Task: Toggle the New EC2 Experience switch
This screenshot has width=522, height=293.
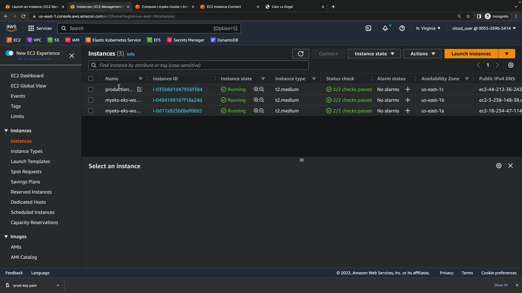Action: click(10, 53)
